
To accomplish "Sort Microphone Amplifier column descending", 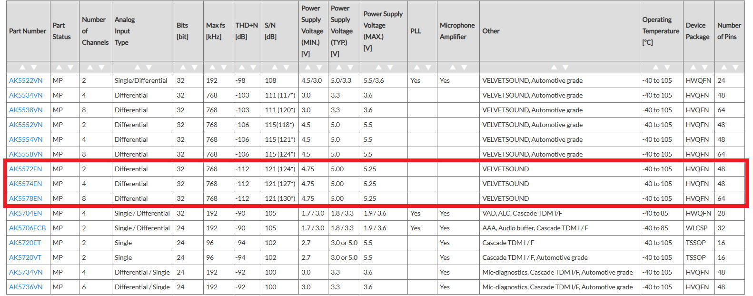I will tap(465, 67).
